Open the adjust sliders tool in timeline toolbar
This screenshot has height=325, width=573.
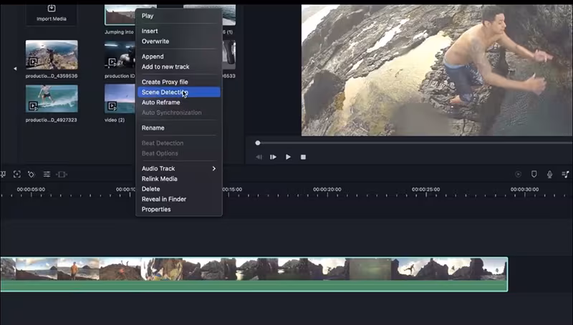(x=47, y=174)
